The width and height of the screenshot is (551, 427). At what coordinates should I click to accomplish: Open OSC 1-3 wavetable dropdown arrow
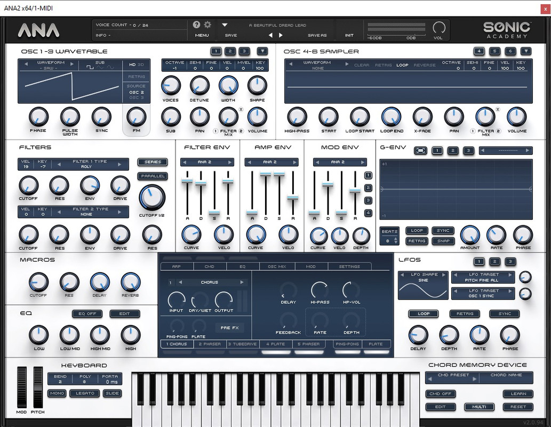click(x=262, y=51)
